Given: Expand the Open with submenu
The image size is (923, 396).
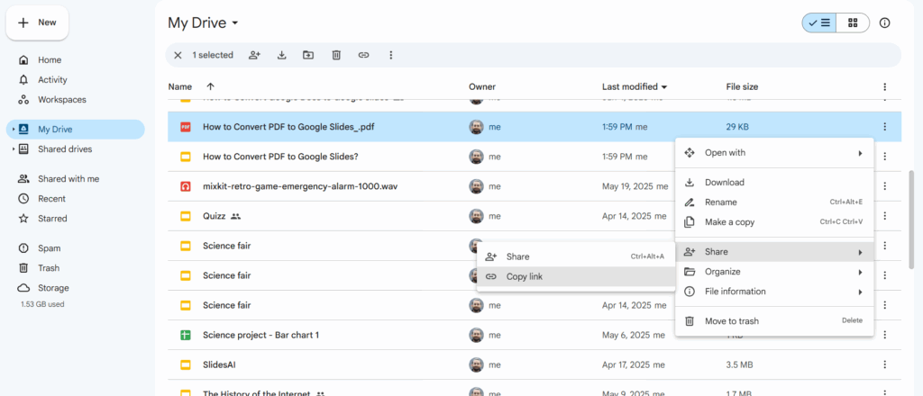Looking at the screenshot, I should pos(774,153).
